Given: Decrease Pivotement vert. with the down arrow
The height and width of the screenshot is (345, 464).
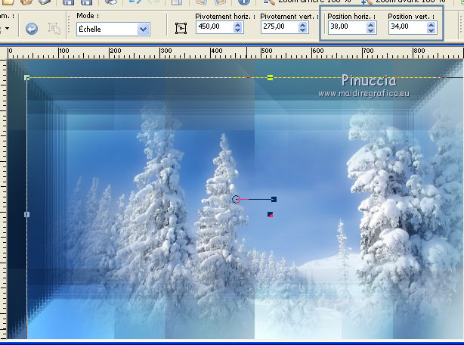Looking at the screenshot, I should pyautogui.click(x=302, y=30).
